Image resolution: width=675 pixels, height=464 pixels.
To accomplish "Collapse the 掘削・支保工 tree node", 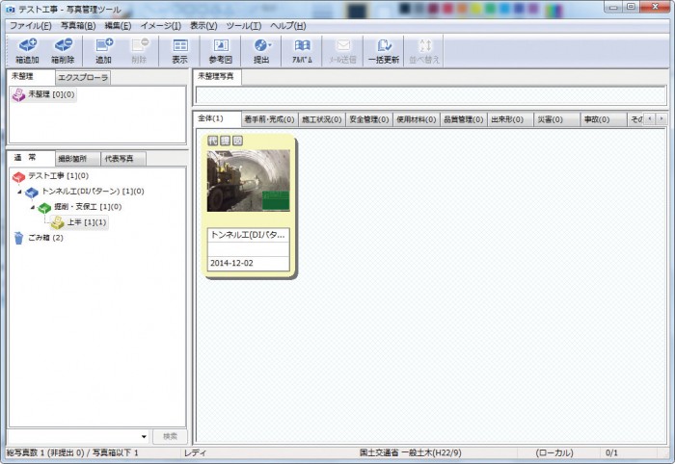I will click(33, 208).
